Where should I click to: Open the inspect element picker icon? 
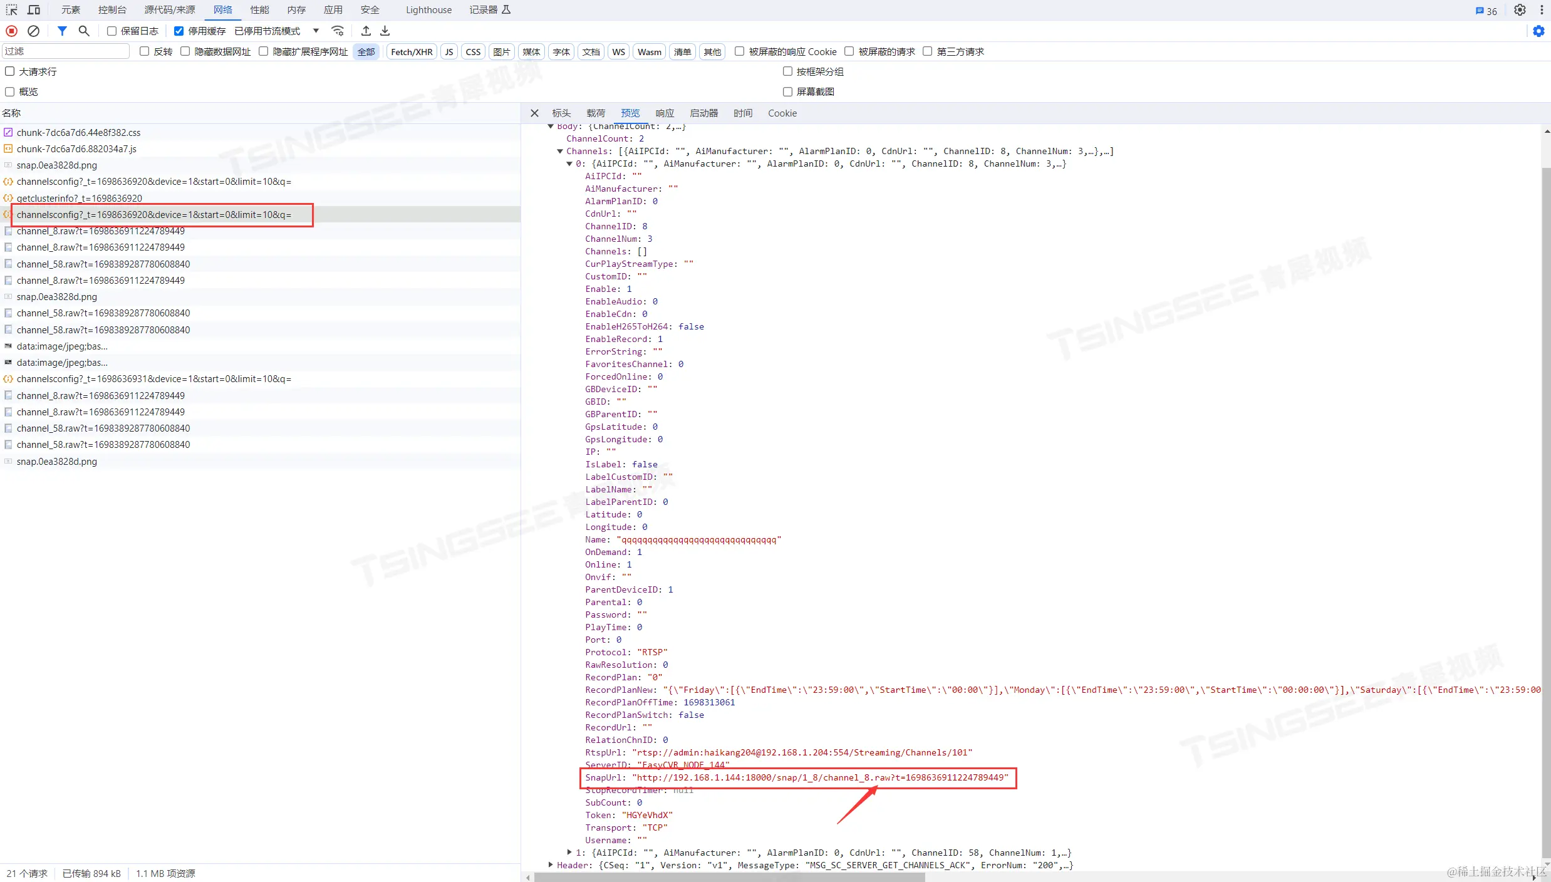click(x=11, y=10)
